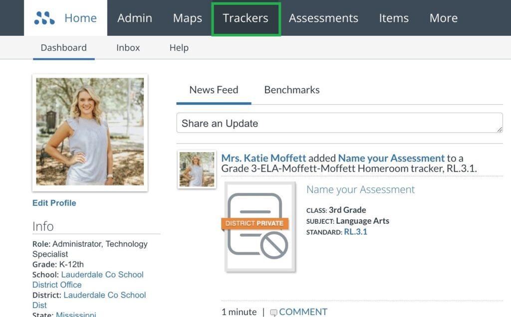Navigate to the Maps section
The image size is (511, 317).
click(187, 18)
